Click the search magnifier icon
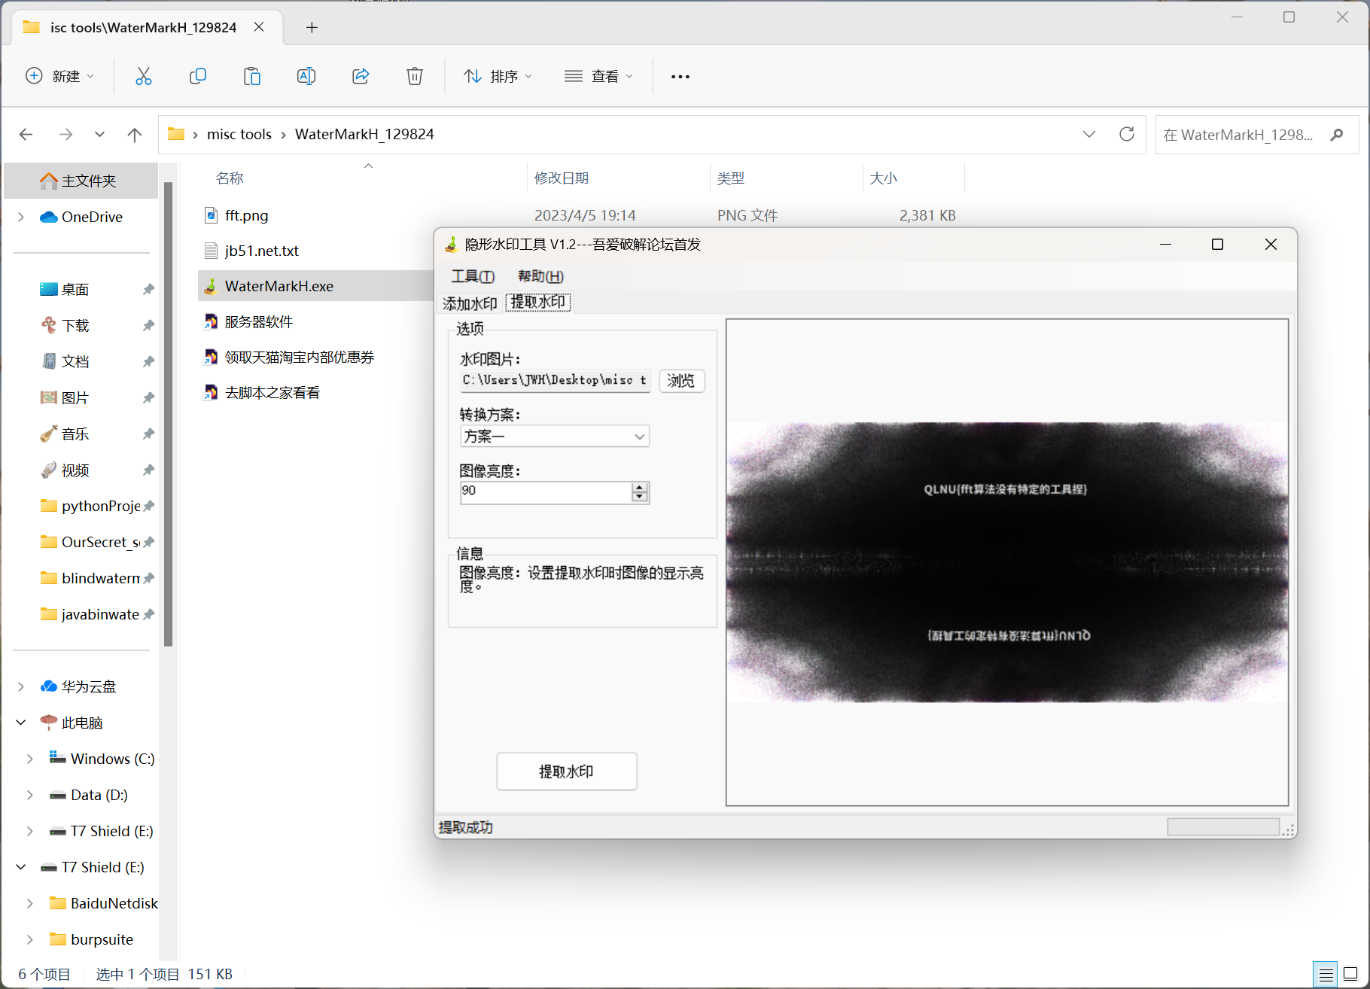 pos(1337,135)
